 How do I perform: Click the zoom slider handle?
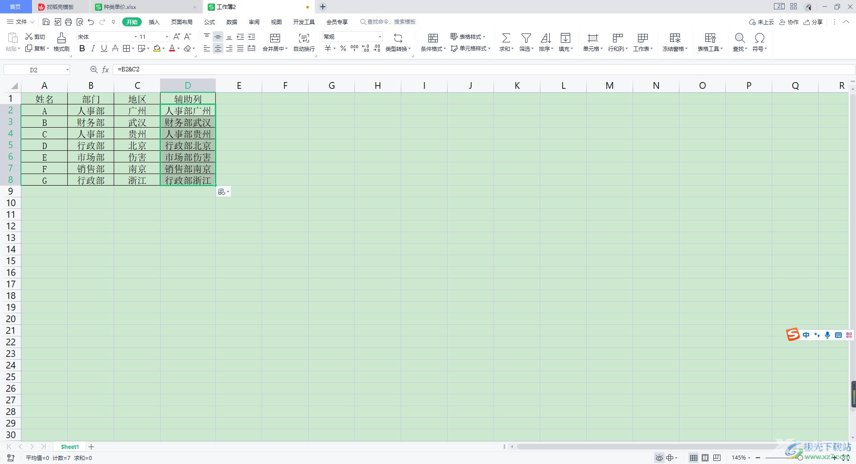coord(800,458)
